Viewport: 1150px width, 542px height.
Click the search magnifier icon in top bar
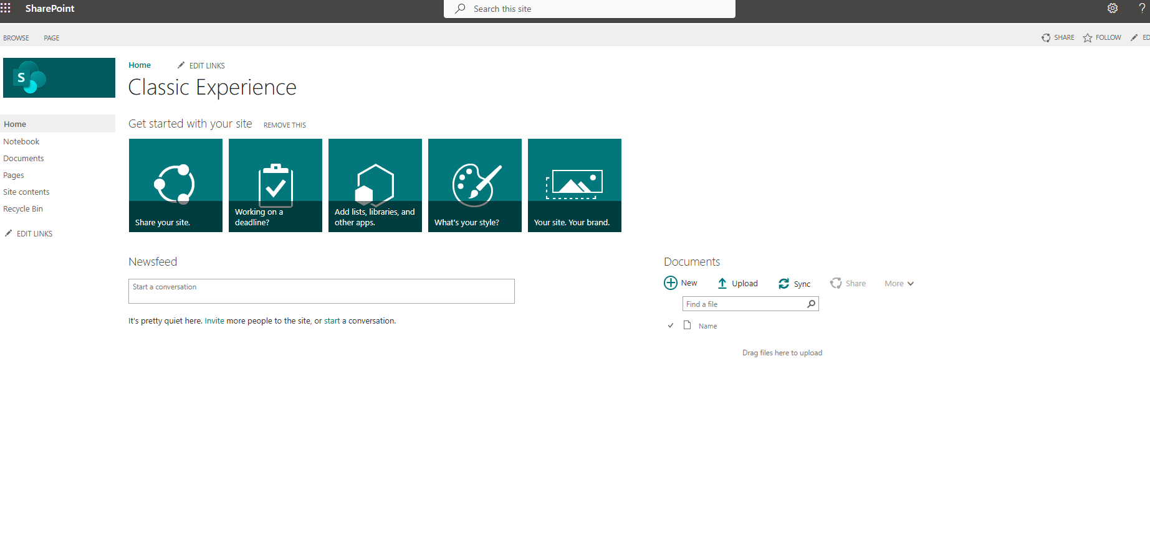pyautogui.click(x=460, y=9)
